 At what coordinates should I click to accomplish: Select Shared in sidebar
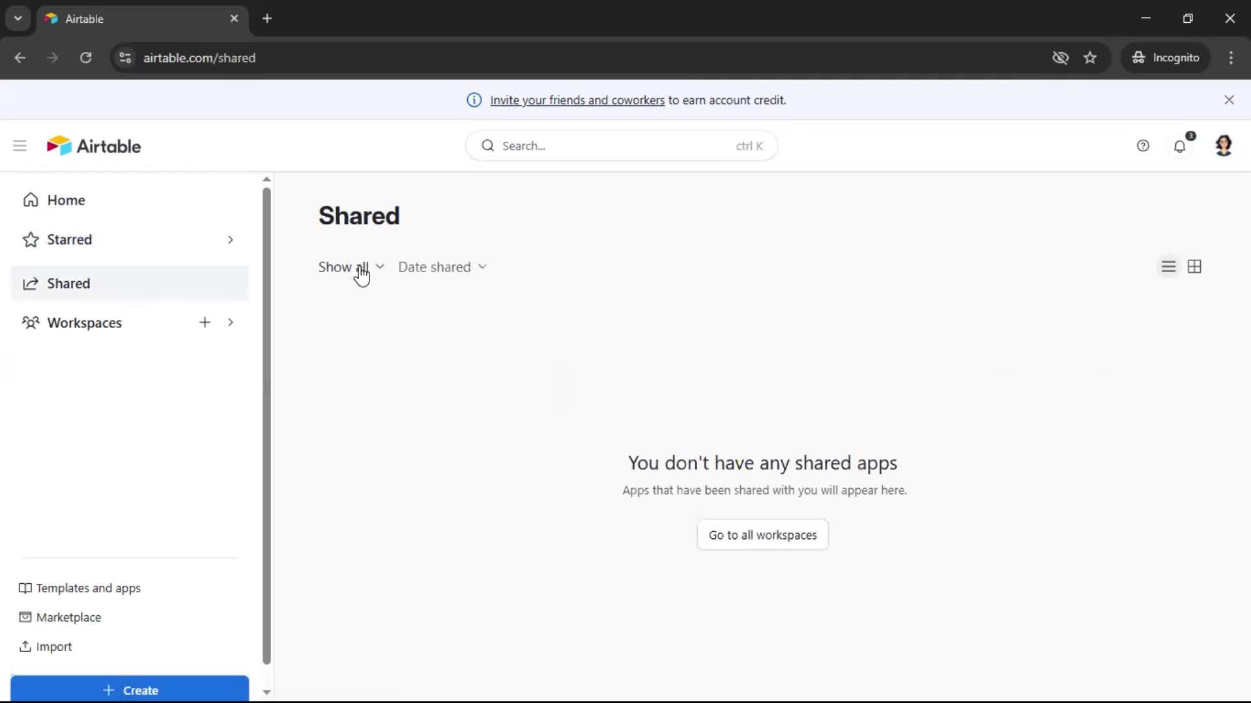[130, 283]
